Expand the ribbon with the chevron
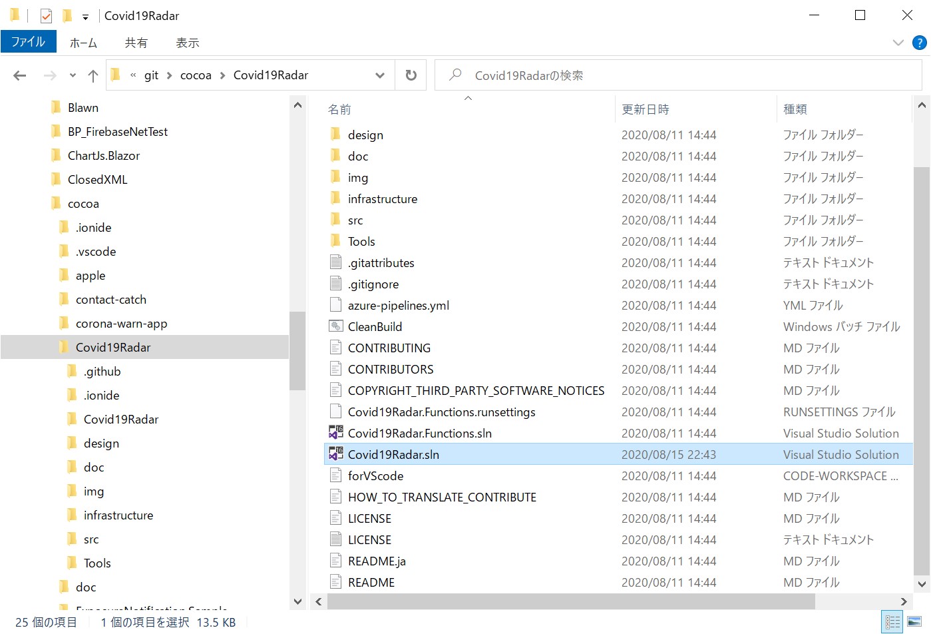The width and height of the screenshot is (931, 634). [x=898, y=43]
